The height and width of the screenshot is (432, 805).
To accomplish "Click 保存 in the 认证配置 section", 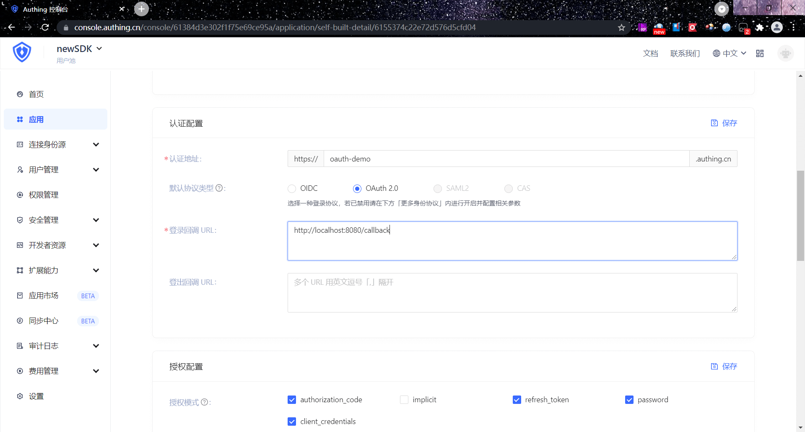I will click(x=724, y=123).
